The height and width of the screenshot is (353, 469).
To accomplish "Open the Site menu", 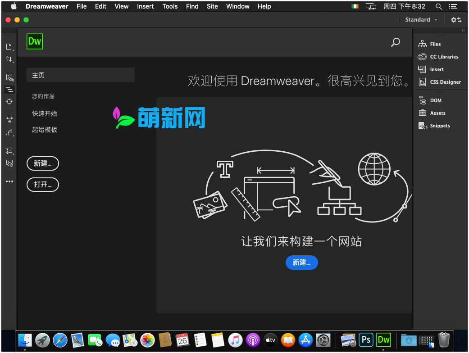I will coord(212,6).
